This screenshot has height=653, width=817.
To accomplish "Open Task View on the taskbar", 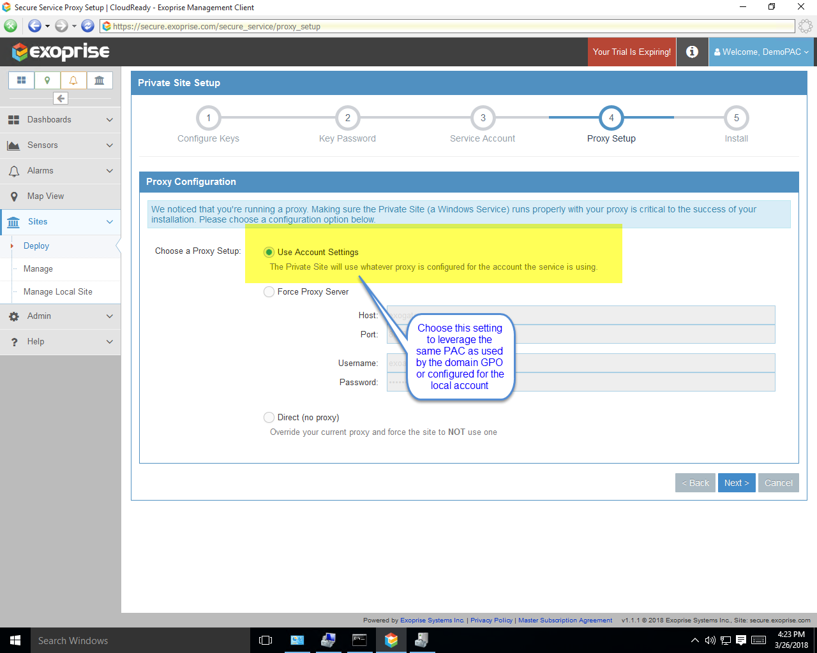I will point(266,640).
